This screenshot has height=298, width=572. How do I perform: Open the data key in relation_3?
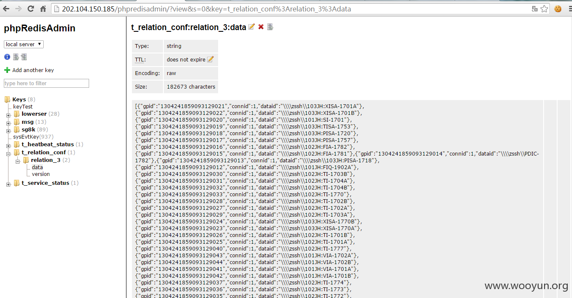pyautogui.click(x=37, y=167)
